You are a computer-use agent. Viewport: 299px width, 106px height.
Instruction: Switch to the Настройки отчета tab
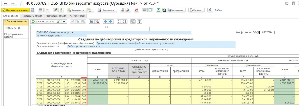pyautogui.click(x=56, y=16)
